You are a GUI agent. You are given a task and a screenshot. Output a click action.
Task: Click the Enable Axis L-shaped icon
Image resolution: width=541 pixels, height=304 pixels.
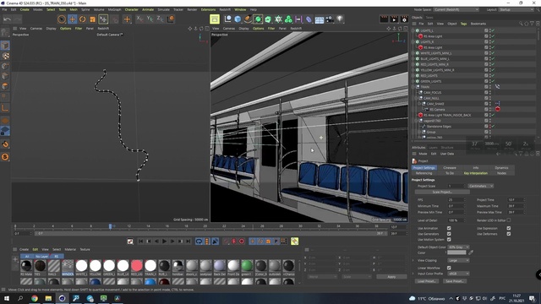click(5, 108)
